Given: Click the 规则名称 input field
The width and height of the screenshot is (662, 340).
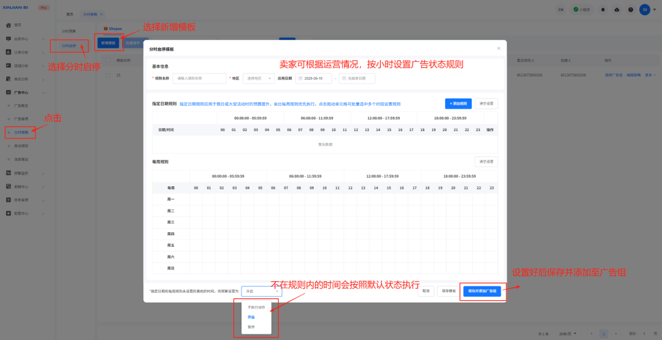Looking at the screenshot, I should pyautogui.click(x=199, y=78).
